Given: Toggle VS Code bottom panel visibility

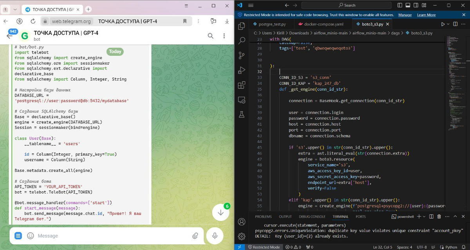Looking at the screenshot, I should 408,5.
